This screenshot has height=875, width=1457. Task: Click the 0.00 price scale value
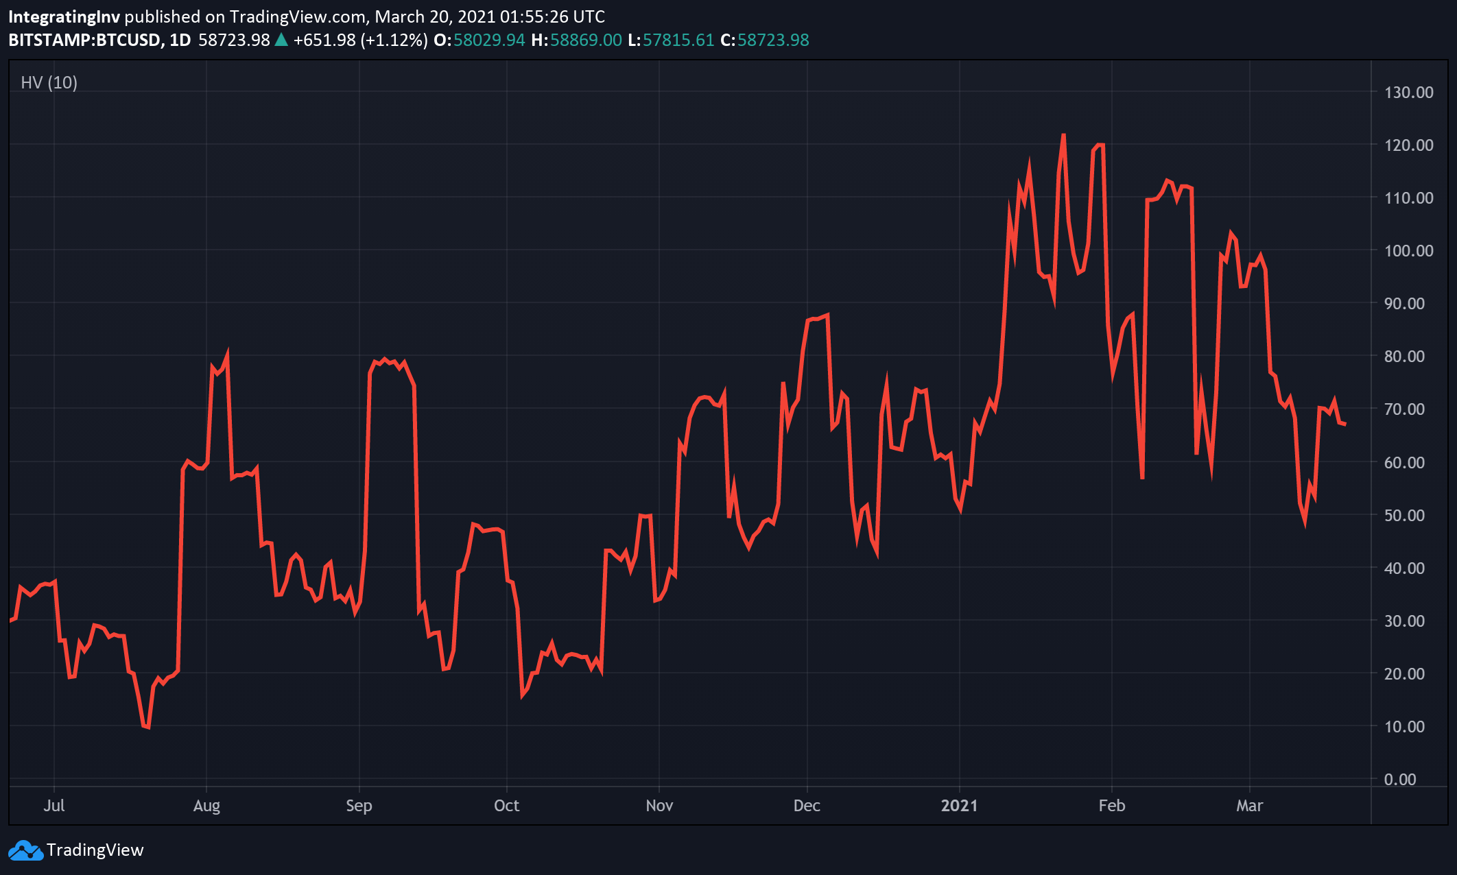click(1399, 780)
